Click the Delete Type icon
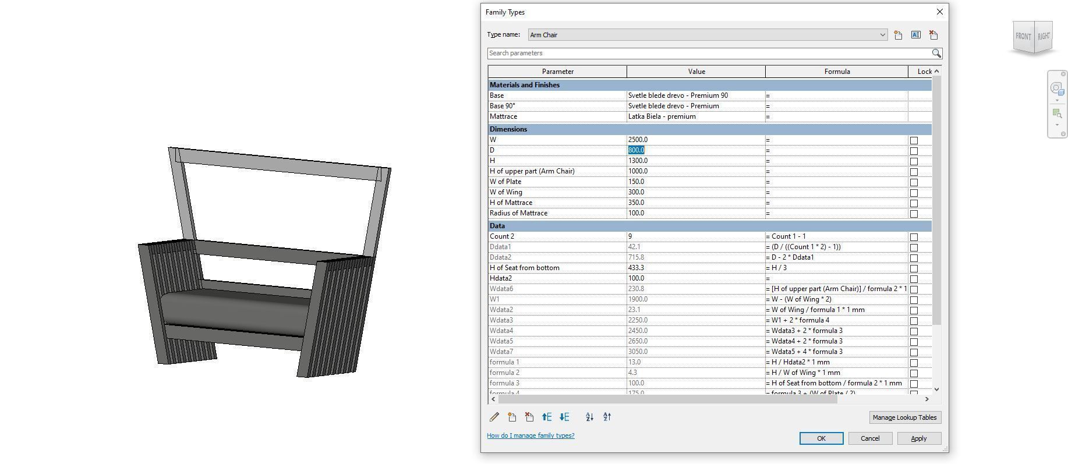The image size is (1068, 464). [933, 35]
